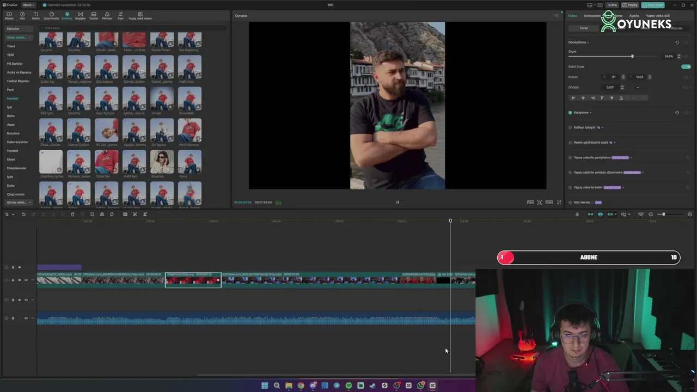The height and width of the screenshot is (392, 697).
Task: Open the Yazılar captions panel icon
Action: pos(94,15)
